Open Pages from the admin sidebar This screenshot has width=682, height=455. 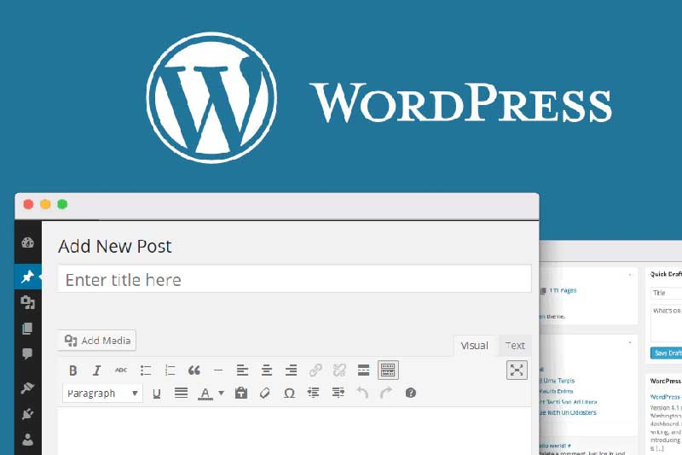coord(27,329)
